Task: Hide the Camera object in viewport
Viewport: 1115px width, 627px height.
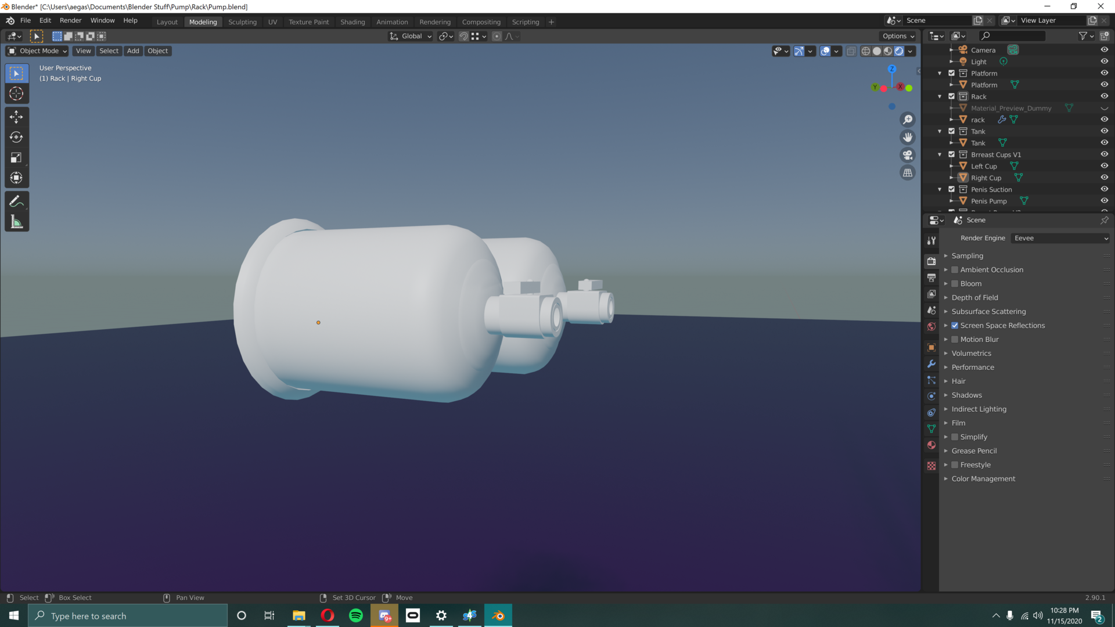Action: [x=1104, y=50]
